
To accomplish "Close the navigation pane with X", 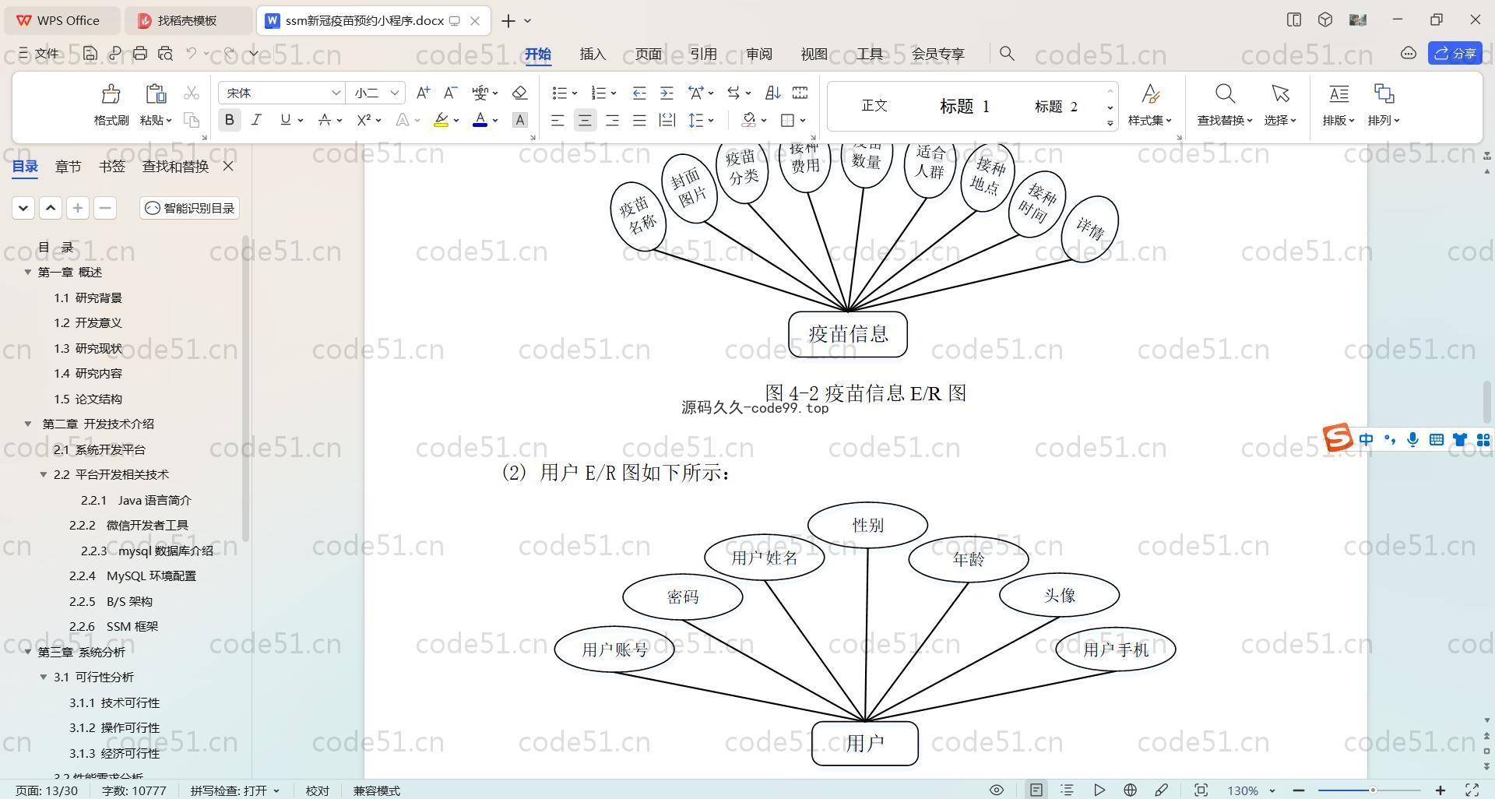I will click(228, 166).
